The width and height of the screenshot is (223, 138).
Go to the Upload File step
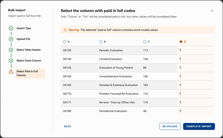click(x=23, y=39)
